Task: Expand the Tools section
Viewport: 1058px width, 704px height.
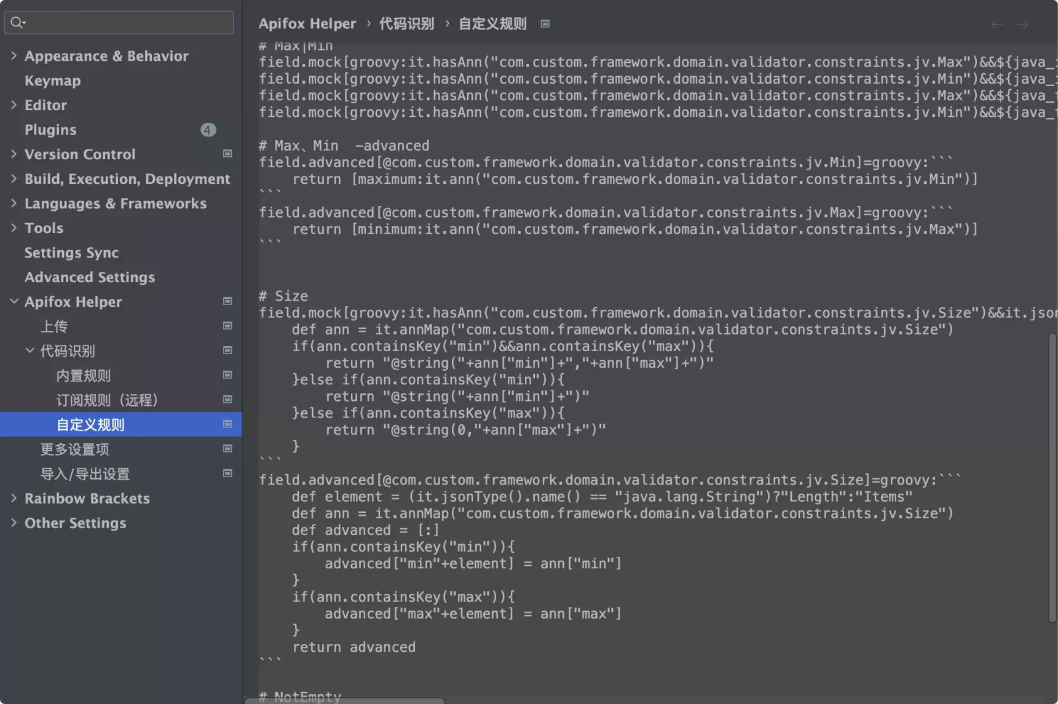Action: [14, 227]
